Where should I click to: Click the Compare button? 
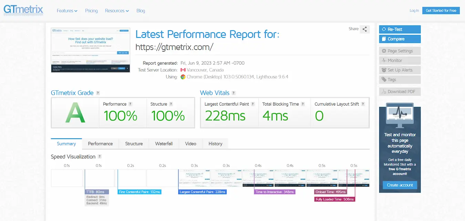[400, 39]
